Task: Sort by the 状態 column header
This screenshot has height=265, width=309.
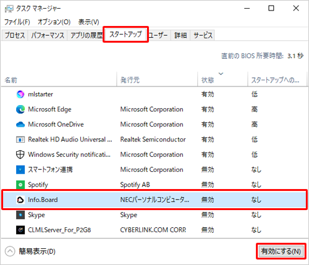Action: [x=222, y=80]
